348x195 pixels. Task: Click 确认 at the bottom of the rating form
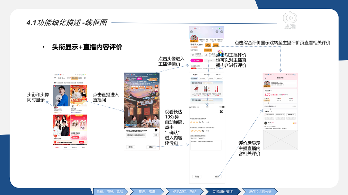(217, 177)
